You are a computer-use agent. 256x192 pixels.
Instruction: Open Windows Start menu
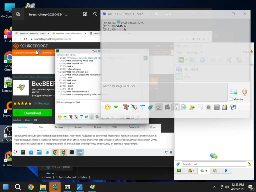click(6, 187)
